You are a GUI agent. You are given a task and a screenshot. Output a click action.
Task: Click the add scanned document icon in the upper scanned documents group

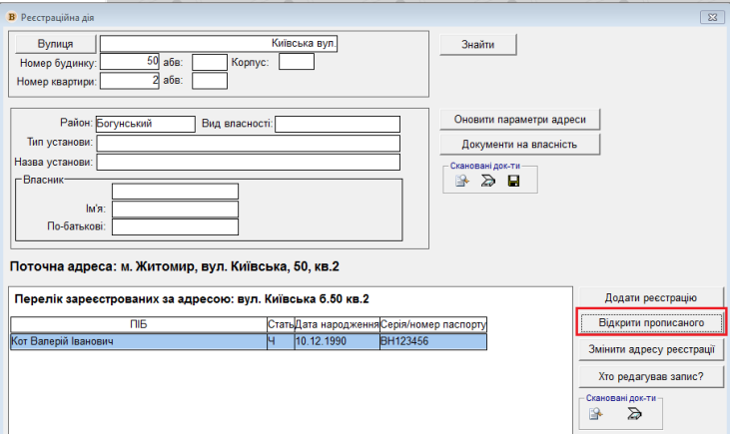[463, 182]
